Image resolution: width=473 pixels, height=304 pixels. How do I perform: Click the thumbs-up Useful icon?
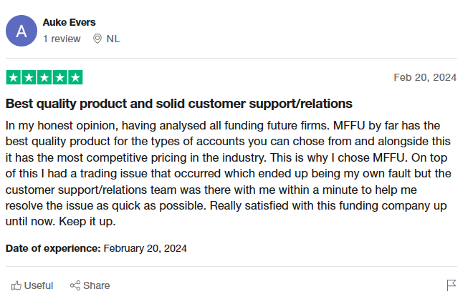pos(16,285)
